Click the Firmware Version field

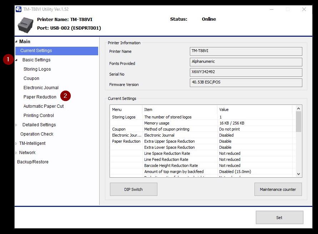coord(246,83)
